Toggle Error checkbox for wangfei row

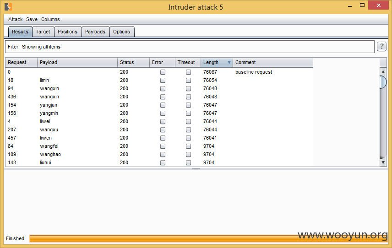click(x=163, y=146)
